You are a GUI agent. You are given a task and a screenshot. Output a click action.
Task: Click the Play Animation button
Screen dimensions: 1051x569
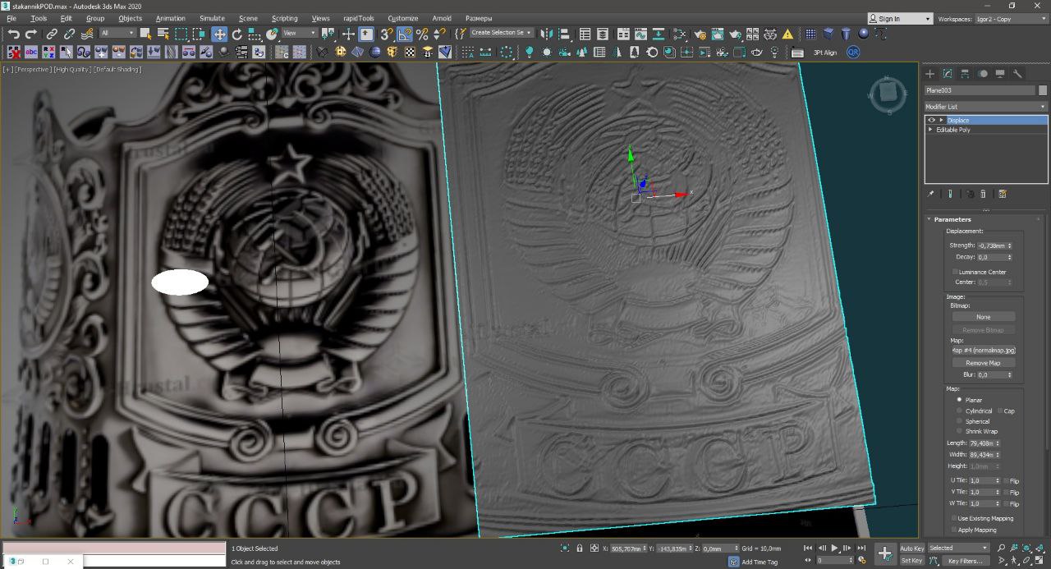(x=835, y=548)
